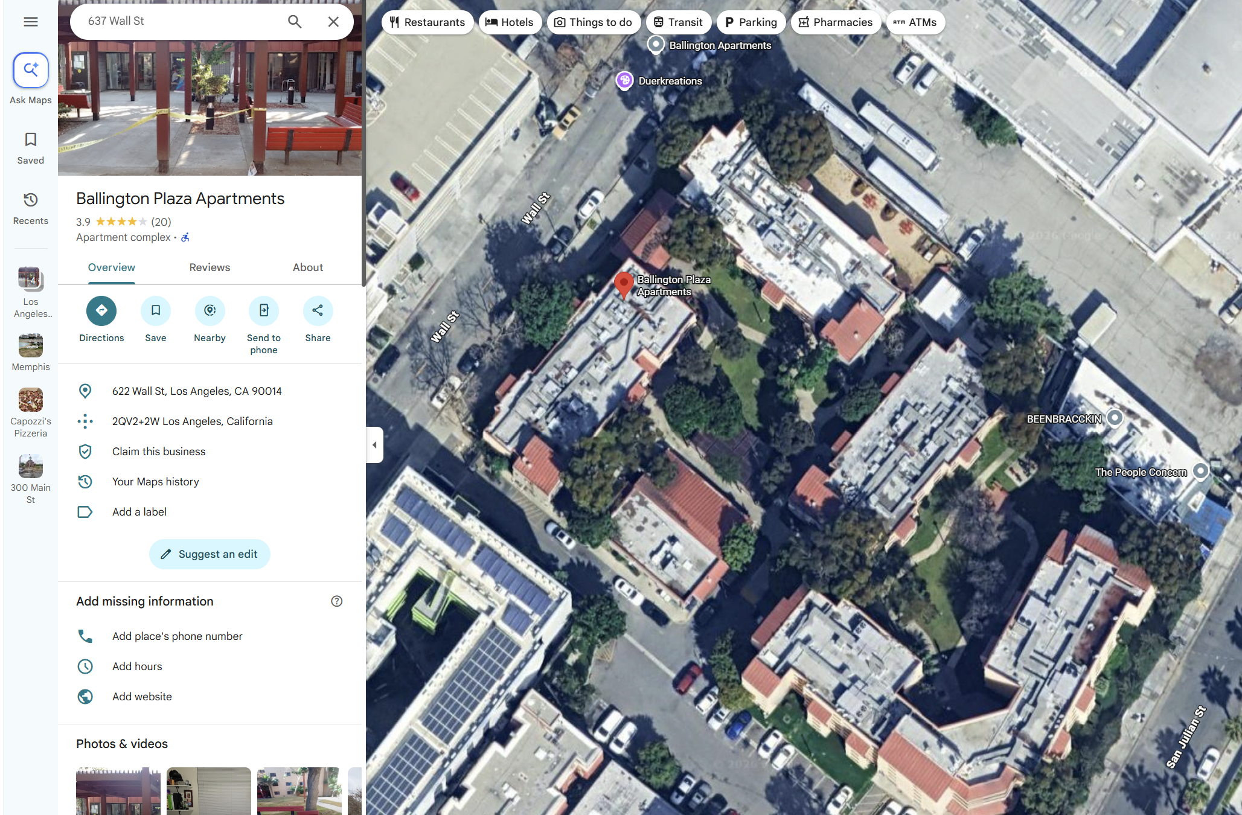The image size is (1242, 815).
Task: Click the phone handset icon
Action: 85,636
